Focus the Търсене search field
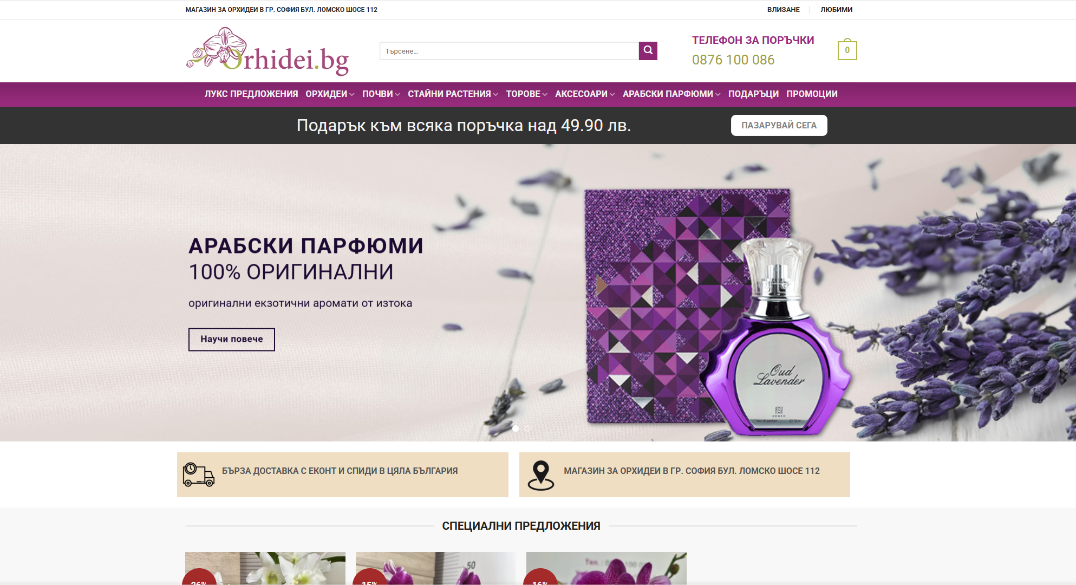Screen dimensions: 1076x585 (x=509, y=51)
